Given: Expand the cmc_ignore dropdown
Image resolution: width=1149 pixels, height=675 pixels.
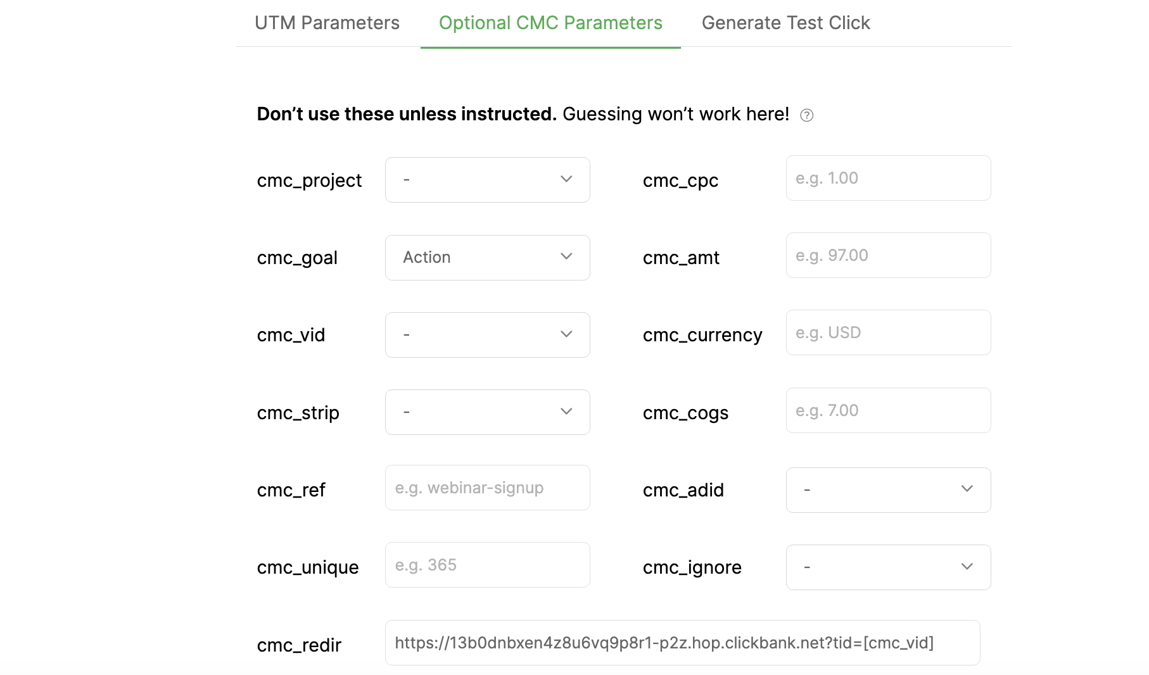Looking at the screenshot, I should (887, 567).
